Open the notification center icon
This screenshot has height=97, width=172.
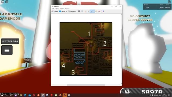coord(169,95)
